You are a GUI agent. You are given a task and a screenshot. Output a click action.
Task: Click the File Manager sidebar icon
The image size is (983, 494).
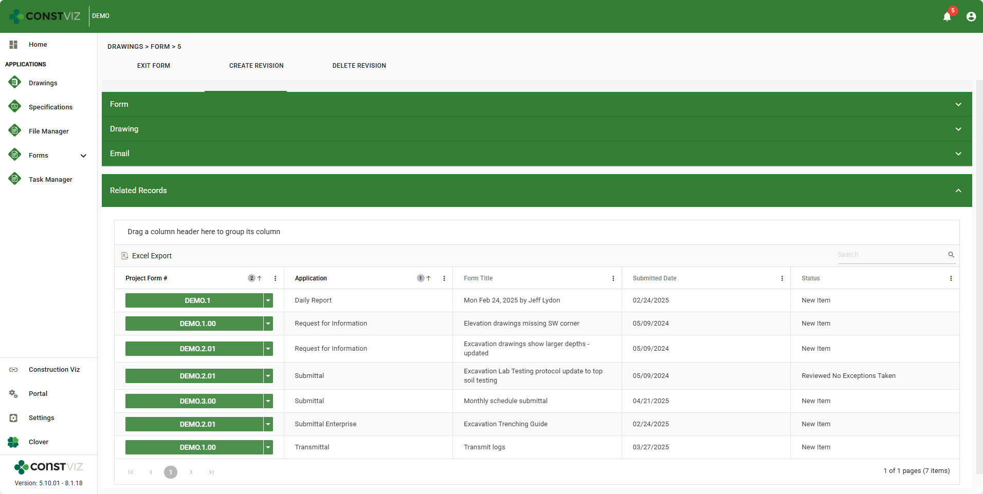(x=15, y=130)
